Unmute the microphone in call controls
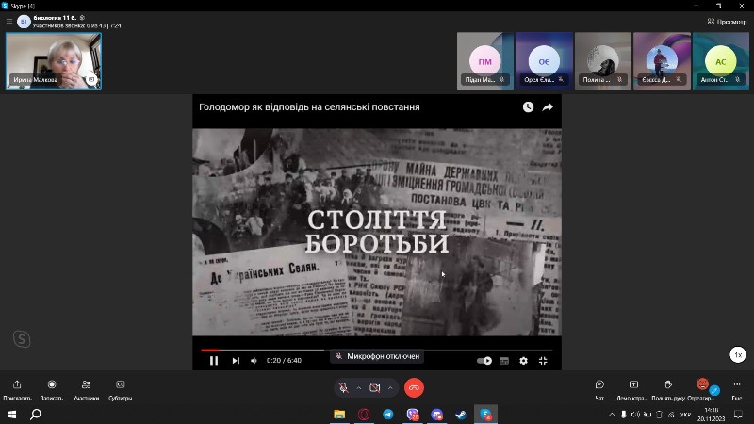754x424 pixels. [x=343, y=388]
